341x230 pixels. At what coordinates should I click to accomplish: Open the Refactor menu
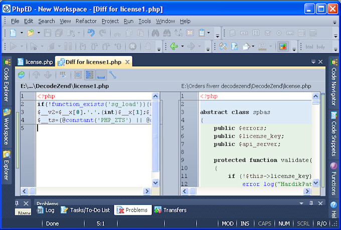coord(86,21)
